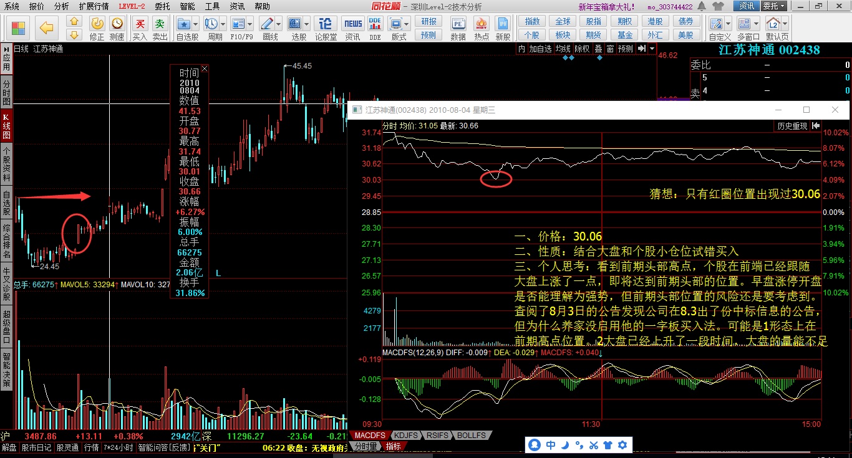Expand the 画线 dropdown arrow
Screen dimensions: 852x458
(278, 24)
